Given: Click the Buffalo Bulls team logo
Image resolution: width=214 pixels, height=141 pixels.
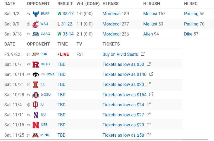Looking at the screenshot, I should (36, 14).
